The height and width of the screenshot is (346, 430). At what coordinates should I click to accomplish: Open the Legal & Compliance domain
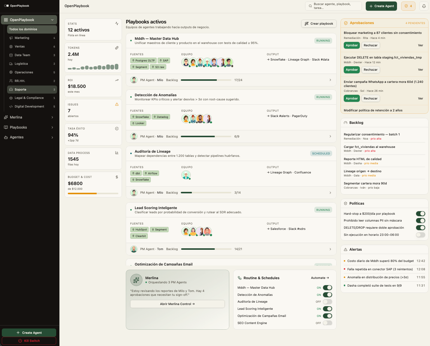pos(32,98)
